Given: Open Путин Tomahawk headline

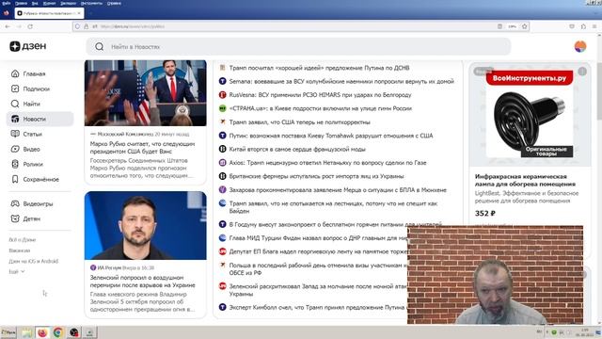Looking at the screenshot, I should point(331,136).
